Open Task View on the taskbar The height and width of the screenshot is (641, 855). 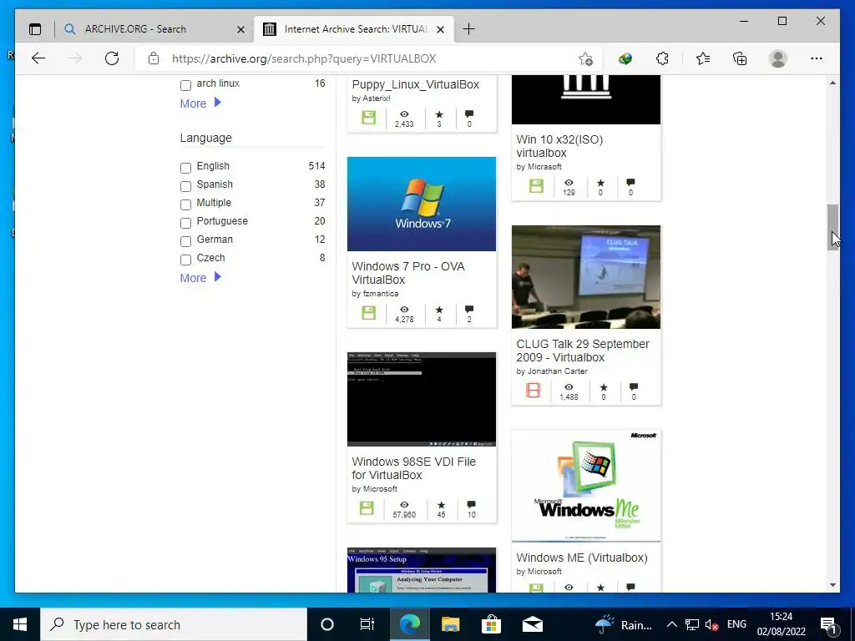[x=367, y=624]
